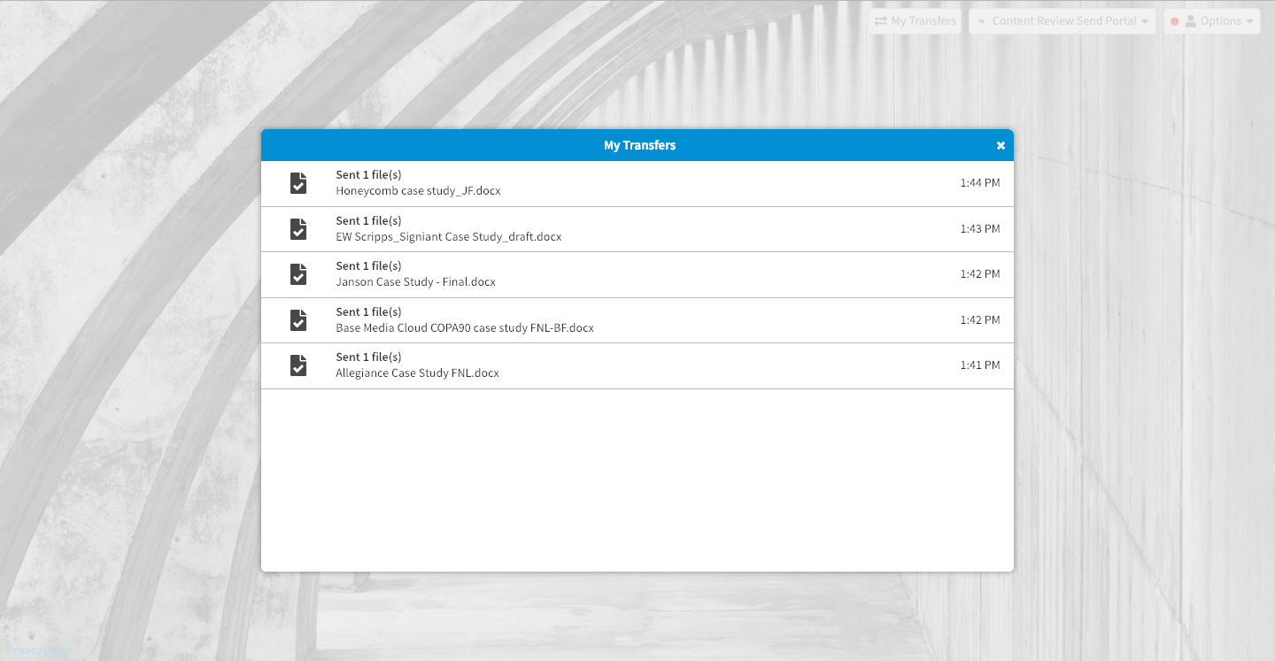Click the file icon for Janson Case Study
This screenshot has width=1275, height=661.
[x=298, y=274]
